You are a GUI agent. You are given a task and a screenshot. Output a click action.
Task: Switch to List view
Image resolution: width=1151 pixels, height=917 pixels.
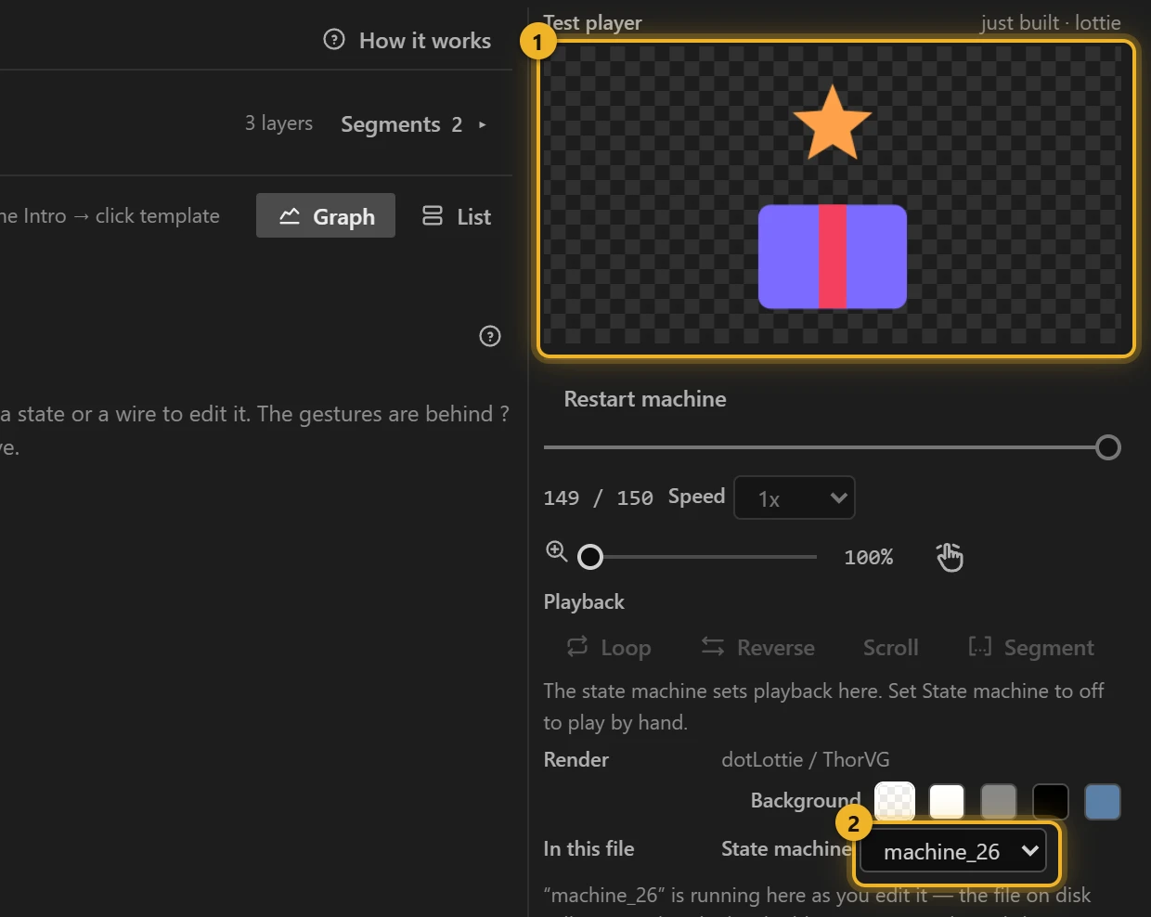[456, 215]
